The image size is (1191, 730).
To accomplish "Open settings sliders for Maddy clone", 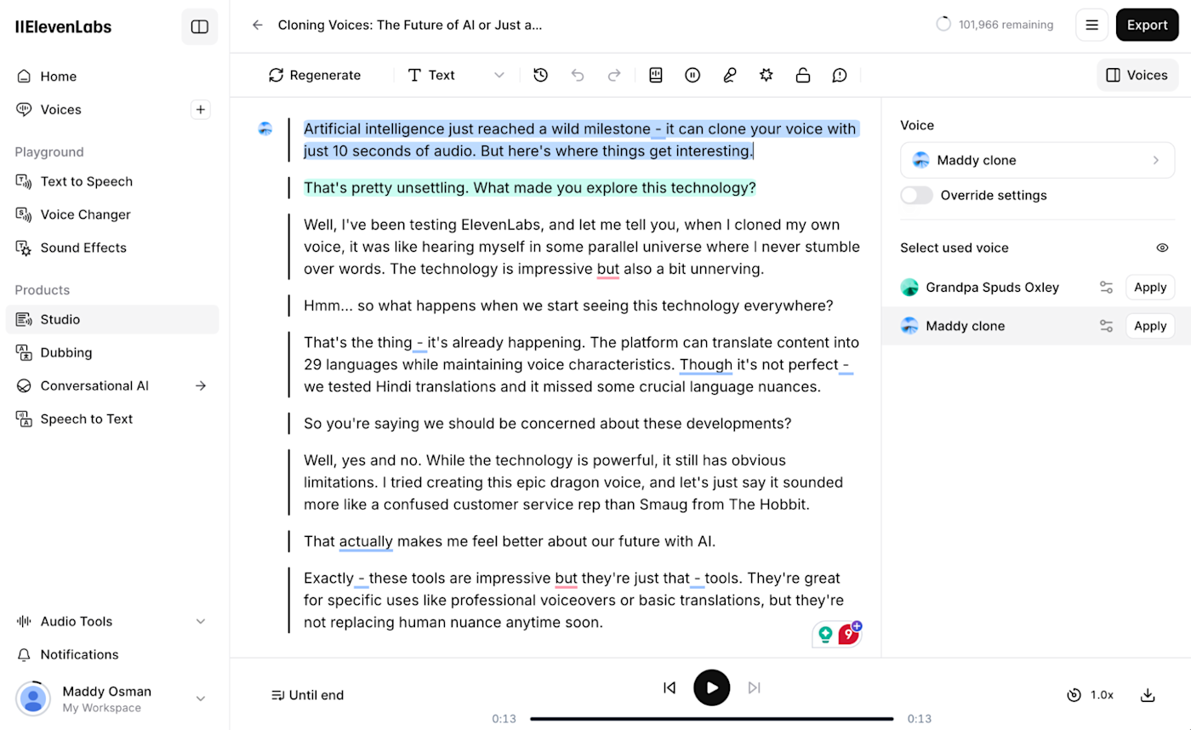I will point(1106,326).
